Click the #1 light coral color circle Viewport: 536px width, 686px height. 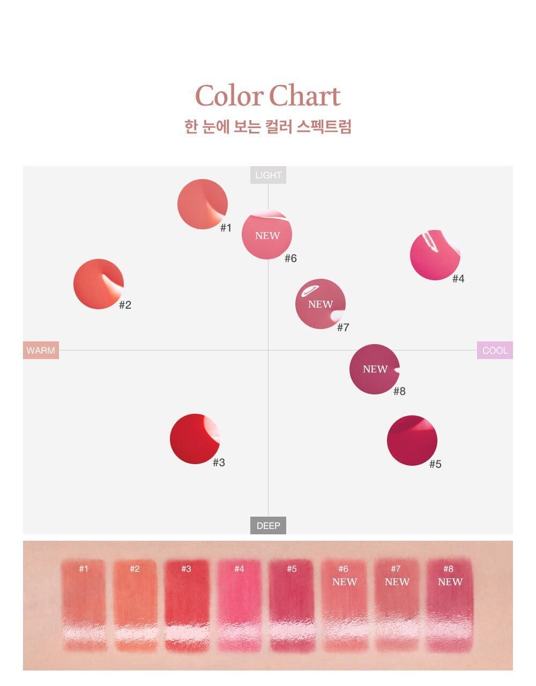tap(203, 204)
